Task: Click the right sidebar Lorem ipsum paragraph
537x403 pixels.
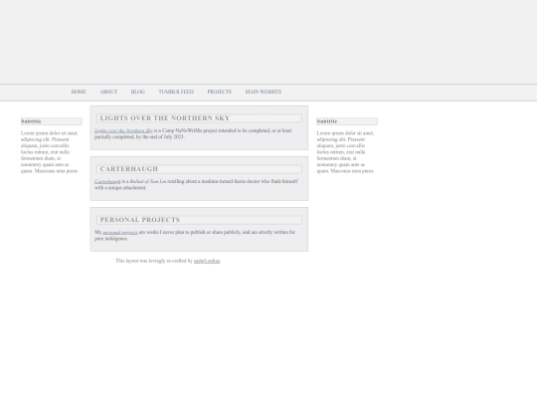Action: pos(346,152)
